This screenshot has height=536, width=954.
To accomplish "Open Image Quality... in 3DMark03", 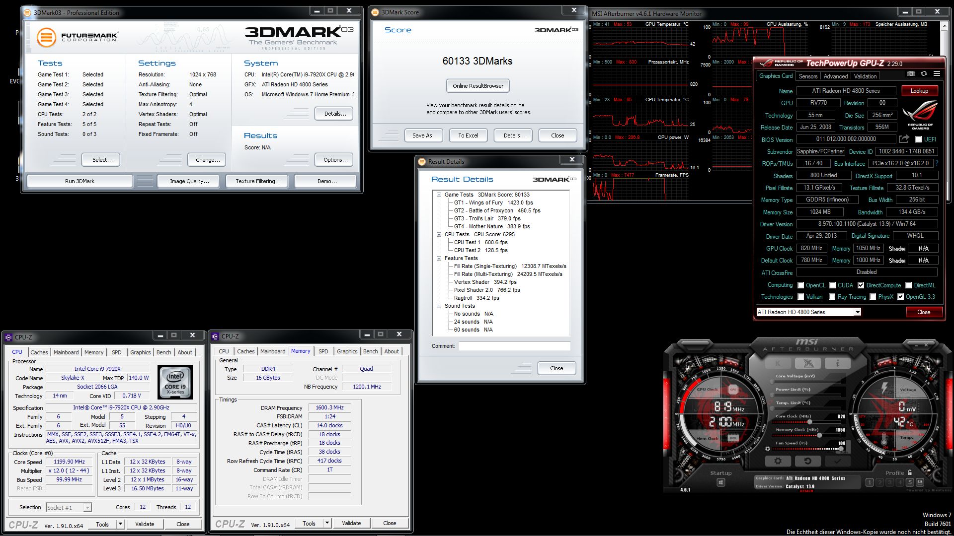I will pyautogui.click(x=189, y=181).
